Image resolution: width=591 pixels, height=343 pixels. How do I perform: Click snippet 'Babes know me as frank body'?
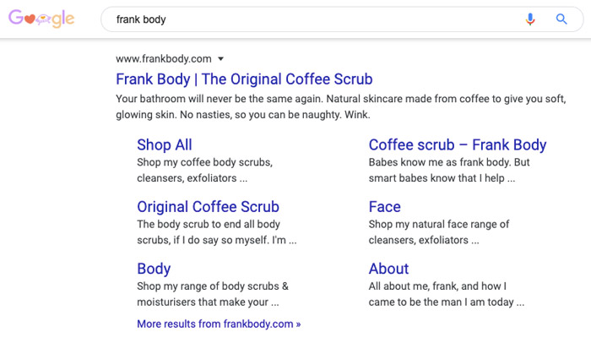click(449, 170)
